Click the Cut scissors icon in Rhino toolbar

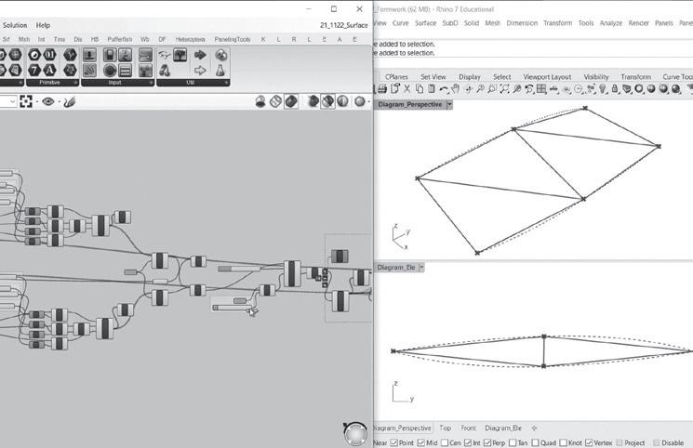[x=407, y=89]
